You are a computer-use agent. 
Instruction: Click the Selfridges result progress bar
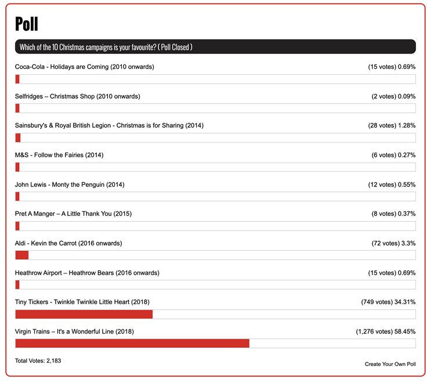click(215, 108)
